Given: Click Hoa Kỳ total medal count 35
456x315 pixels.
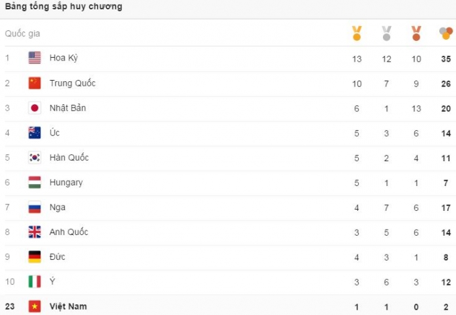Looking at the screenshot, I should [445, 58].
